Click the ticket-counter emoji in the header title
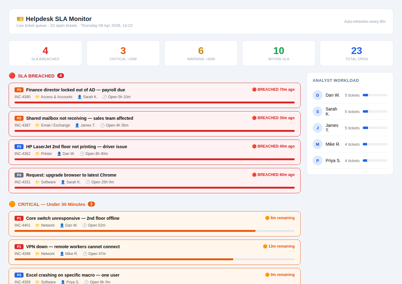Image resolution: width=402 pixels, height=284 pixels. point(20,19)
